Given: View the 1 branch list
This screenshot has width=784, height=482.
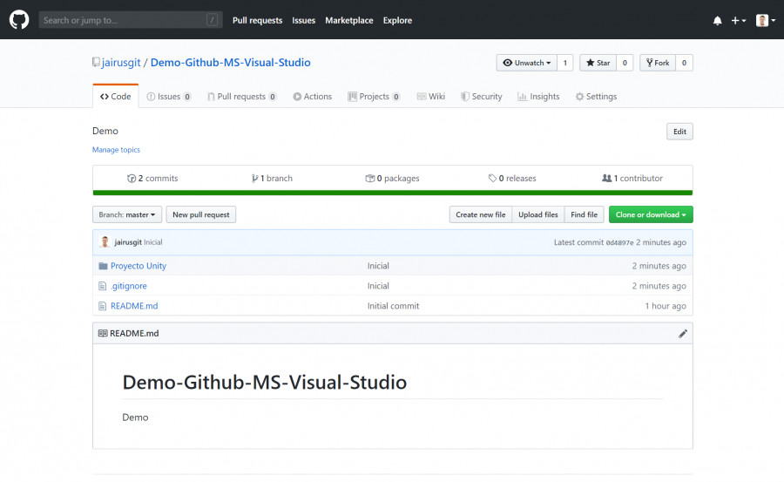Looking at the screenshot, I should (272, 178).
